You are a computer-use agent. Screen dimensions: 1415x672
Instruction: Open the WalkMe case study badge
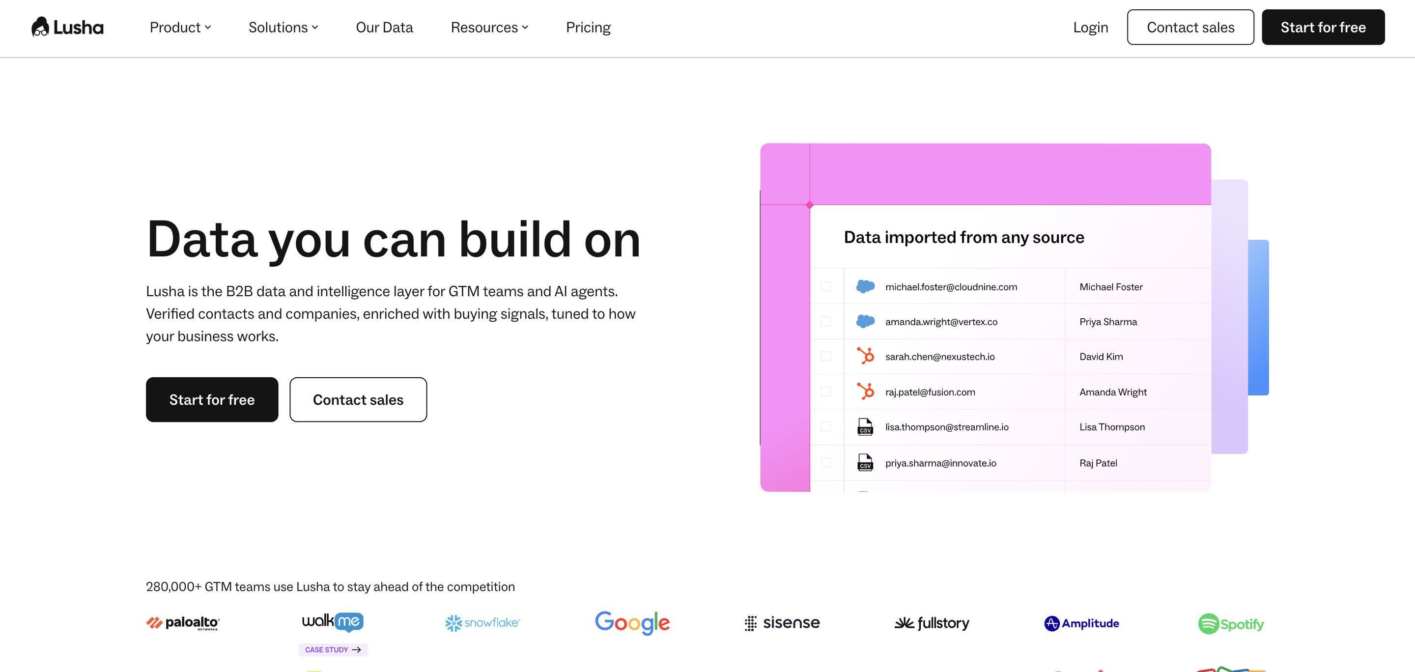(333, 649)
